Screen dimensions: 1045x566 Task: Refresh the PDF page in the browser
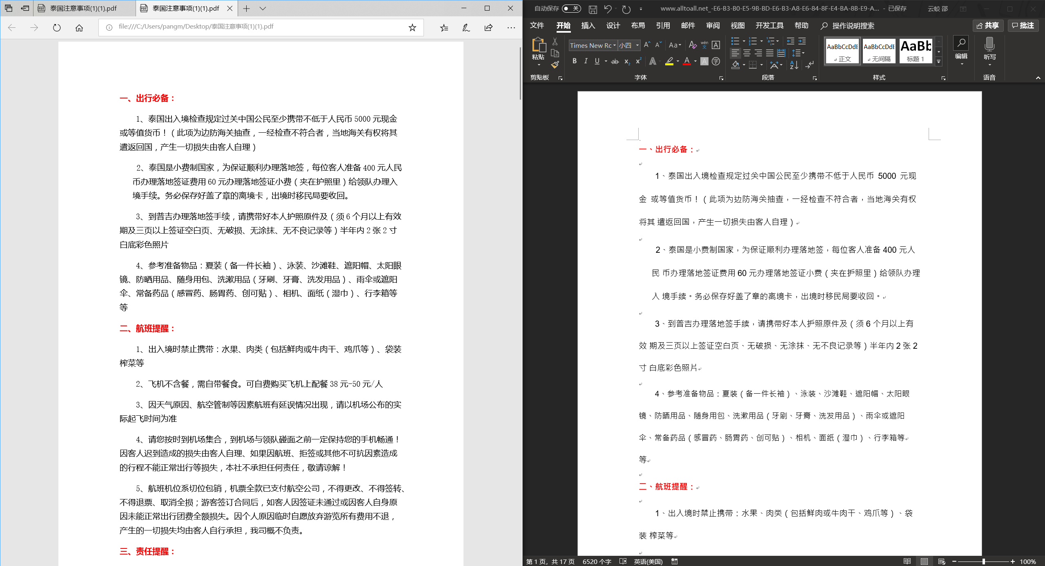click(x=57, y=28)
